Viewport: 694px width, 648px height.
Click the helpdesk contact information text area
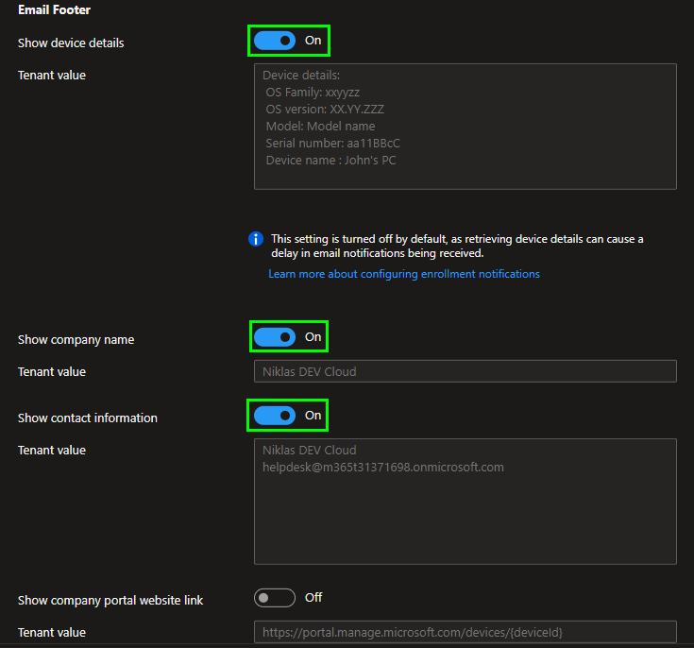(x=465, y=501)
